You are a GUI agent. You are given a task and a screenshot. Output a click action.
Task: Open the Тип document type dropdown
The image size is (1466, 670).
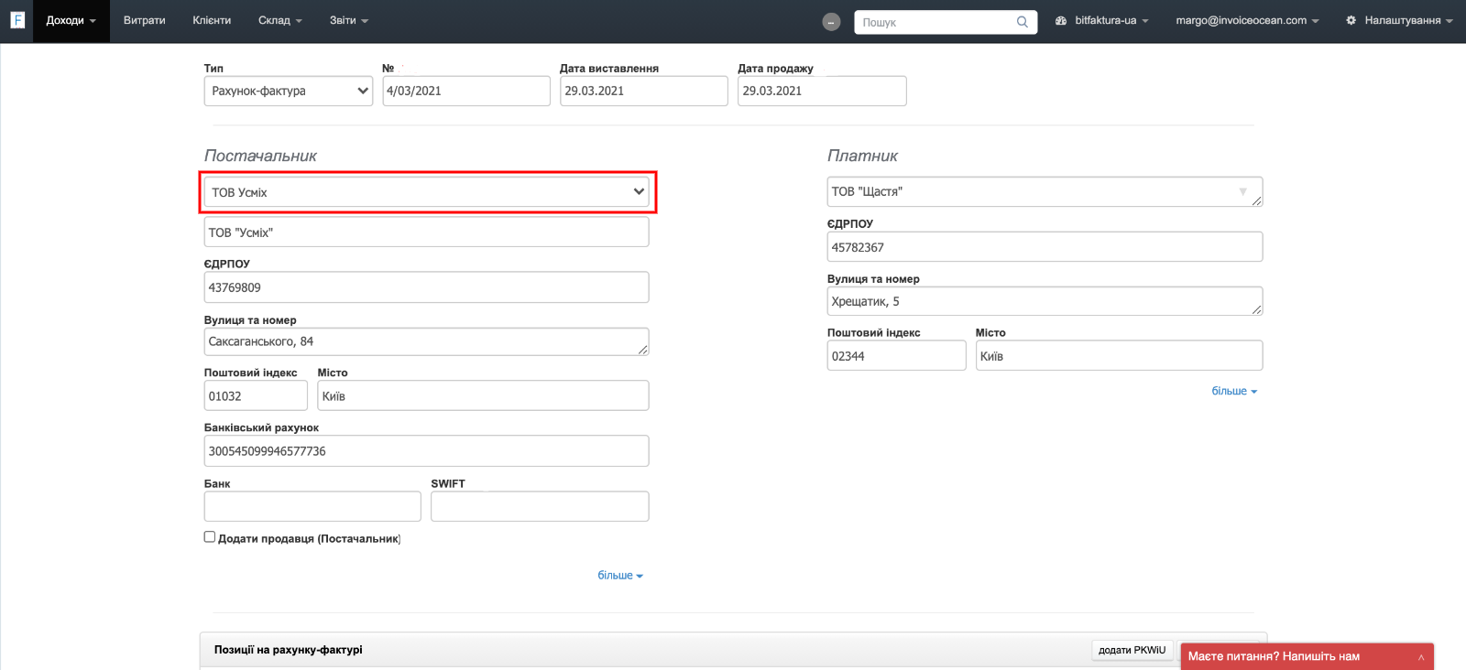pyautogui.click(x=288, y=91)
